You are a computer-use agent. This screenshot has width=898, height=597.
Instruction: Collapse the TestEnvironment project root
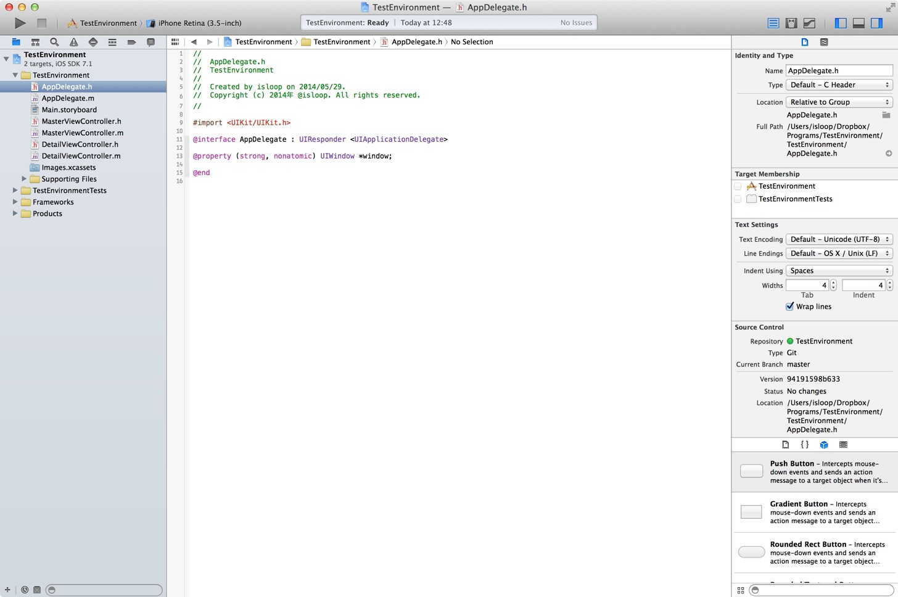(6, 59)
